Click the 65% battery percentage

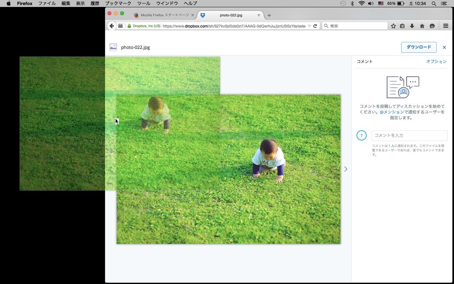[391, 3]
